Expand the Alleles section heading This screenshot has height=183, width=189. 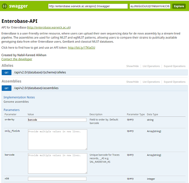(x=7, y=65)
